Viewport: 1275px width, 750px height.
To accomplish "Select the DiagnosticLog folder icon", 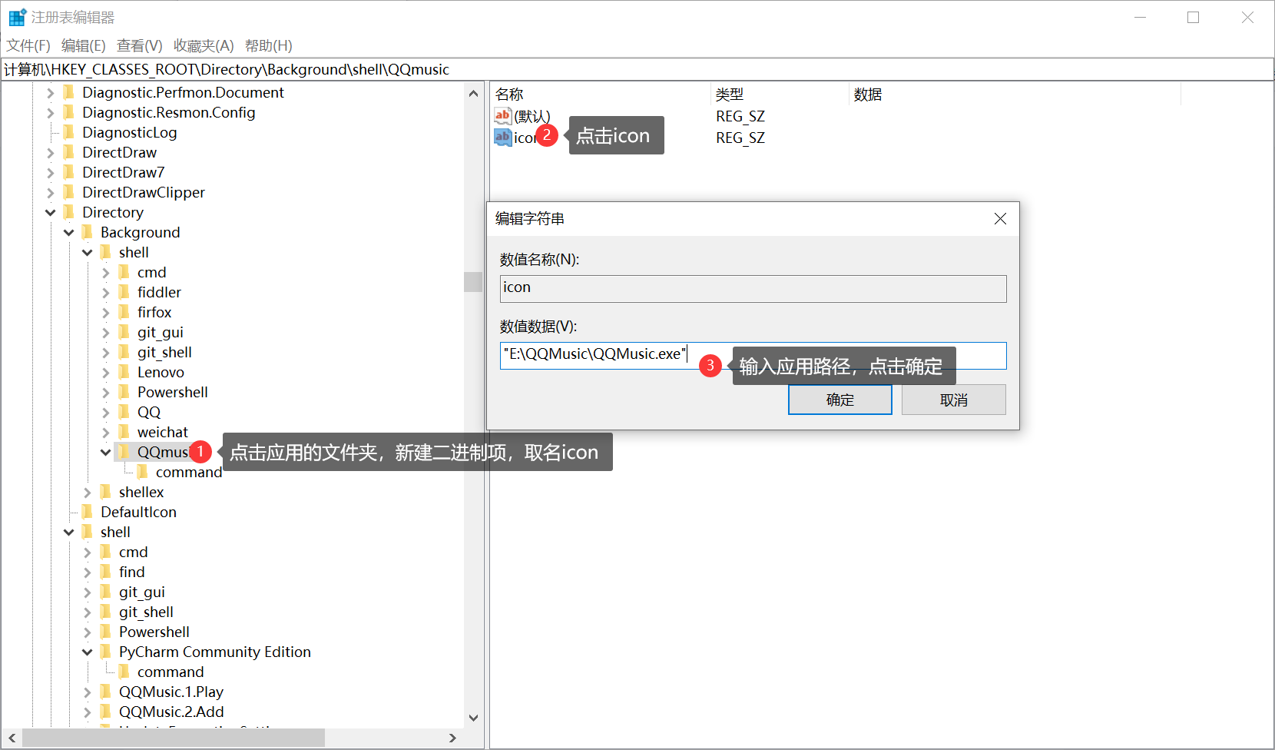I will tap(68, 132).
